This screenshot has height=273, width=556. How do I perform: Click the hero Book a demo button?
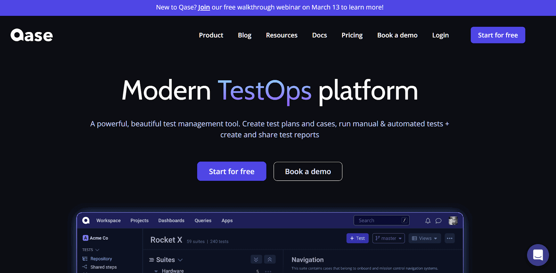[308, 171]
